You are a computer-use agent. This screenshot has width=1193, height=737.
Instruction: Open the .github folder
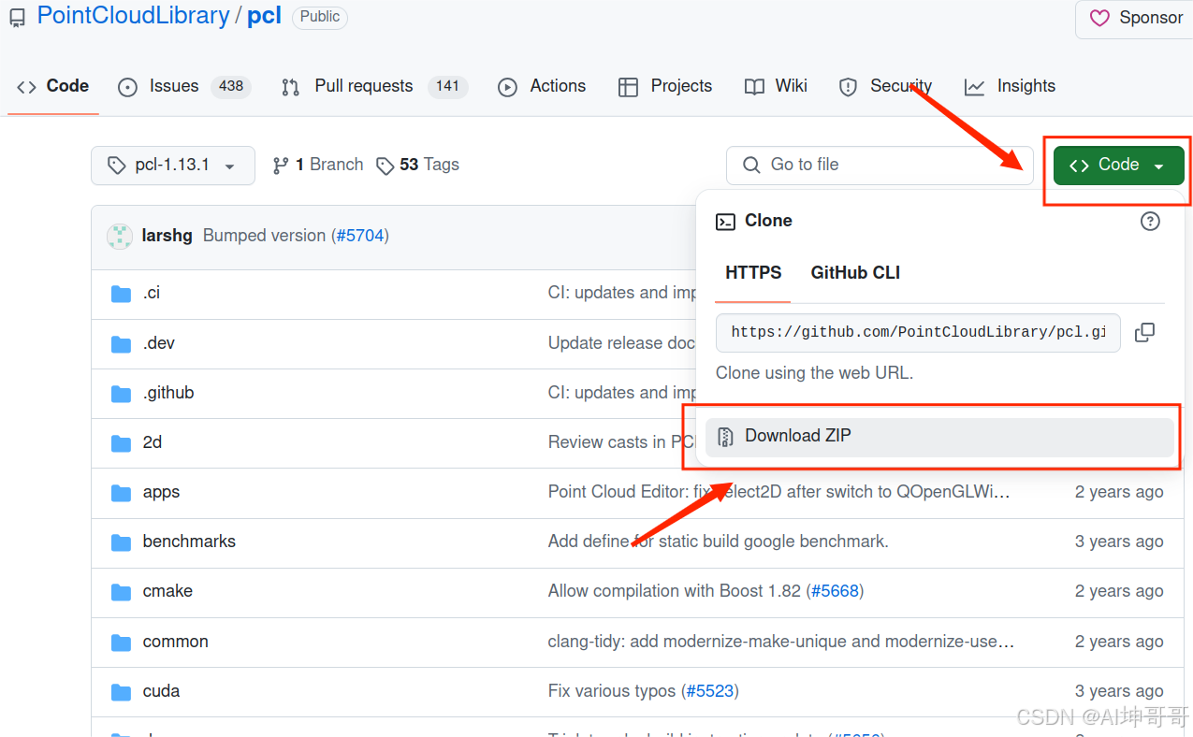[168, 393]
